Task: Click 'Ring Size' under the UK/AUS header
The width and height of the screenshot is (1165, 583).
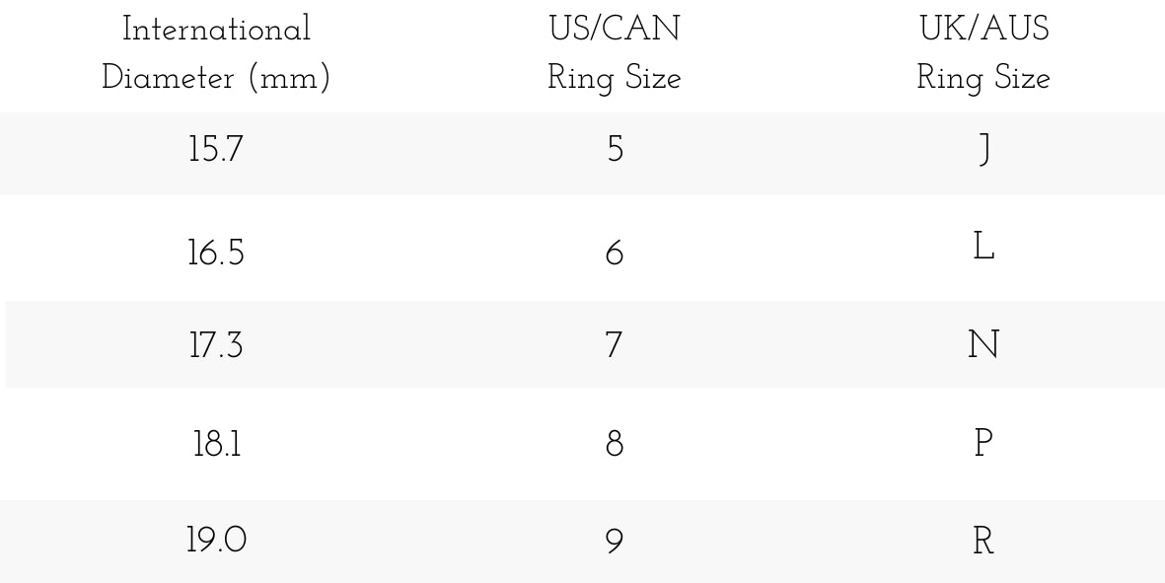Action: [x=983, y=78]
